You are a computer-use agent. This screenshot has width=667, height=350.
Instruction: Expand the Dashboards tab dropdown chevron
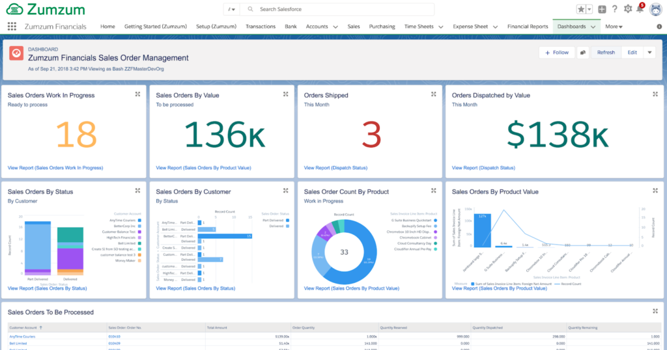(593, 27)
